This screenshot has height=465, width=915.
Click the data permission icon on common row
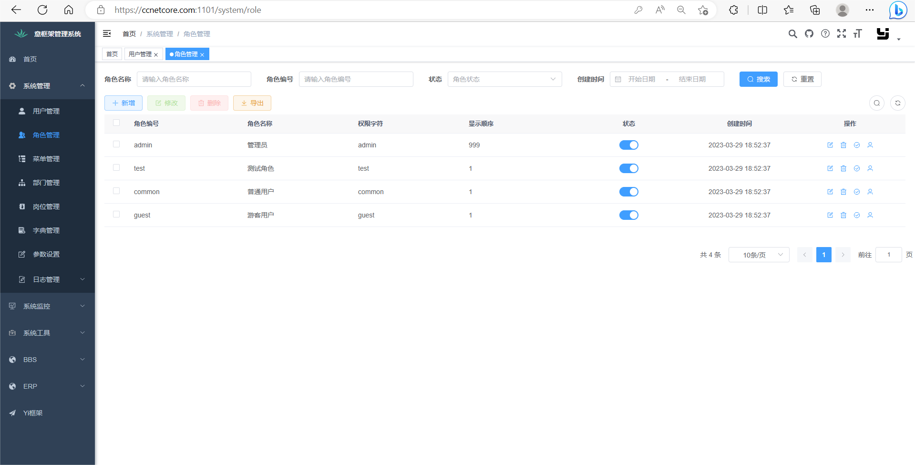coord(857,192)
